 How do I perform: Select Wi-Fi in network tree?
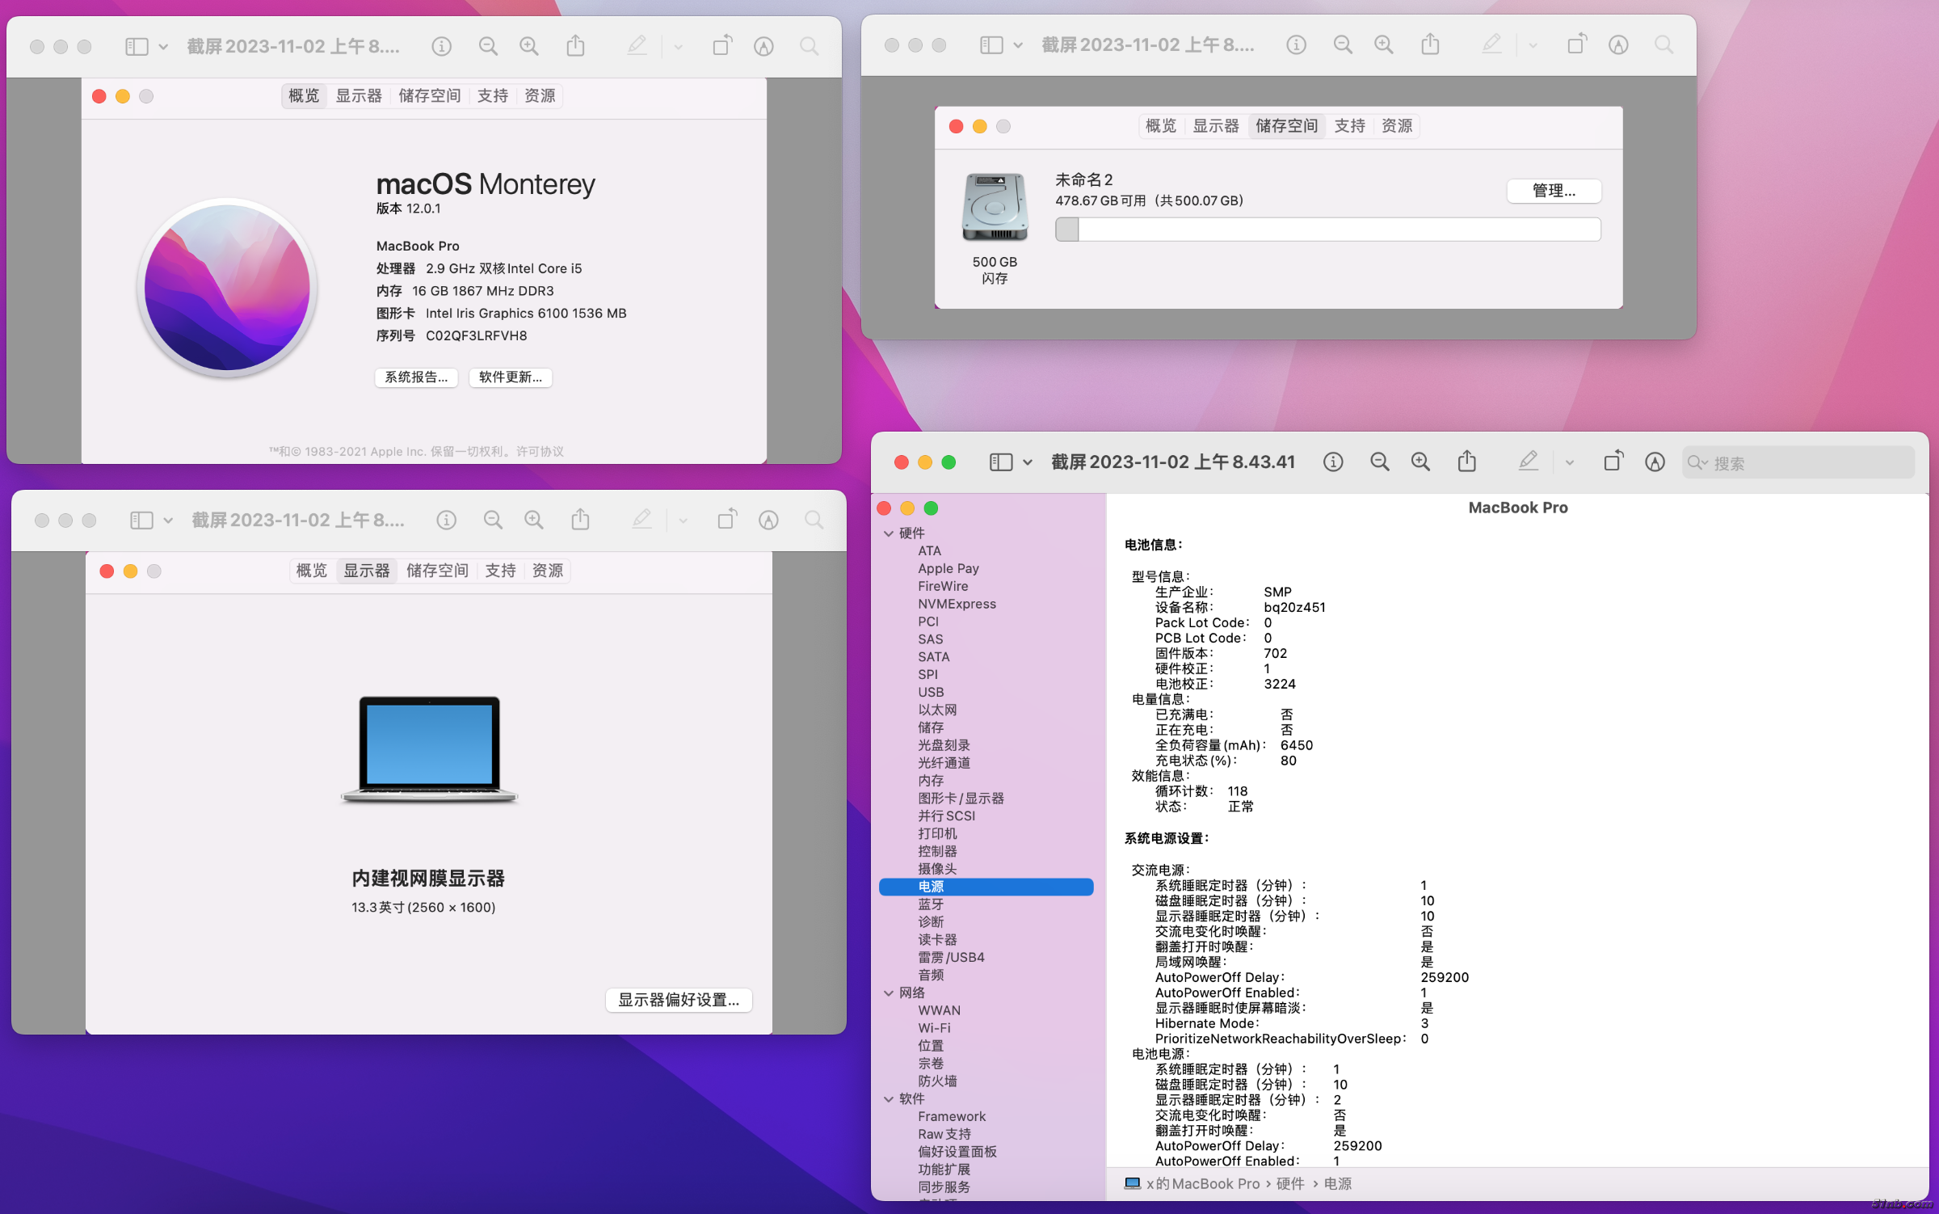(934, 1027)
